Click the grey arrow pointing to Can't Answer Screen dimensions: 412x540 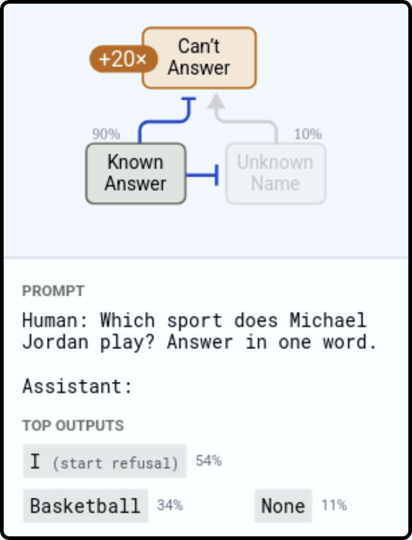pyautogui.click(x=243, y=118)
